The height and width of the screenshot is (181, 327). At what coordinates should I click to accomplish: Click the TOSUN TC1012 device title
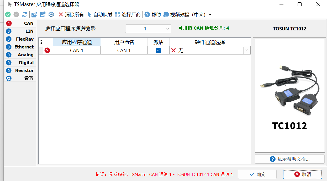[x=289, y=29]
